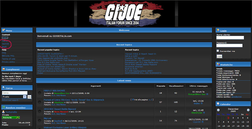
Task: Jump to last post icon next to AlexEyes
Action: point(204,113)
